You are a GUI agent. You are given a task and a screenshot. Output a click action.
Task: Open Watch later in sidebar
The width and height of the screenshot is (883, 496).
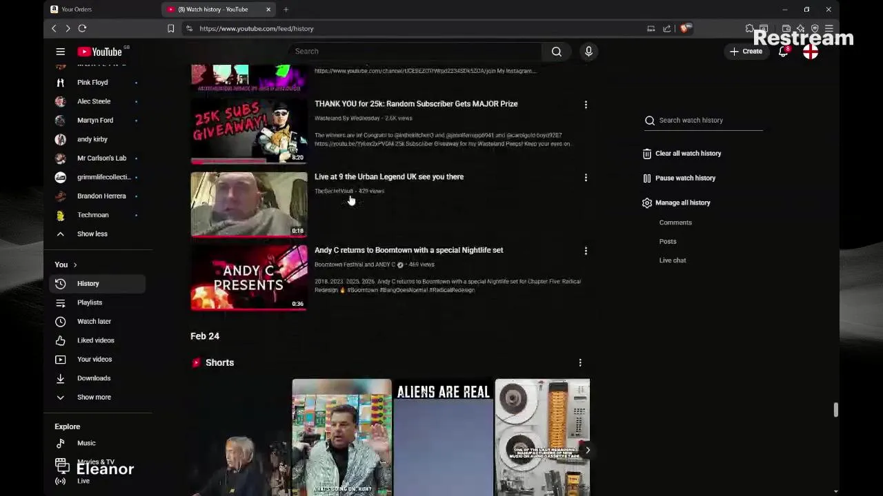click(97, 321)
